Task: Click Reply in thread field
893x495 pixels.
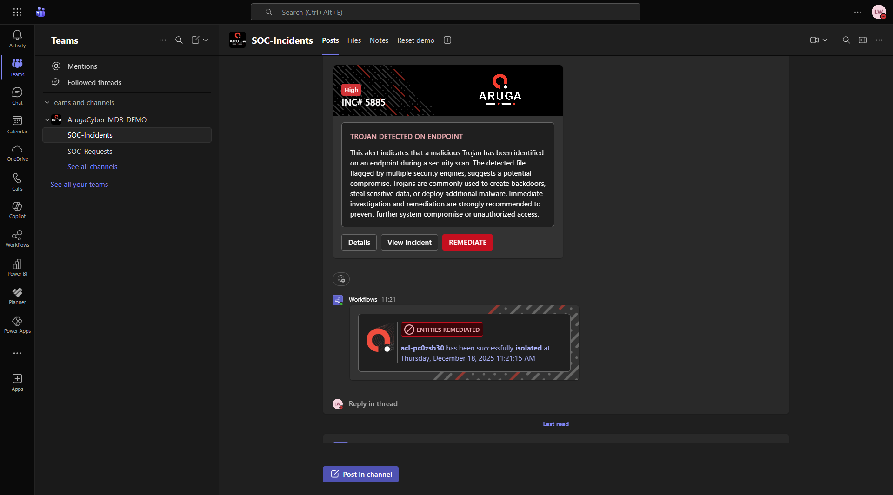Action: (556, 404)
